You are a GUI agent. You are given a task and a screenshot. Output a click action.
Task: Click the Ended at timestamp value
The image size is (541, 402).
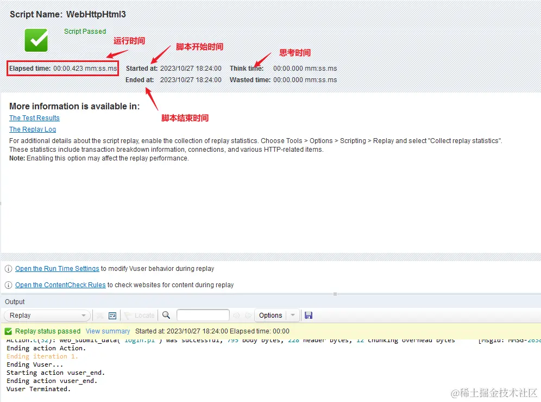pyautogui.click(x=191, y=80)
